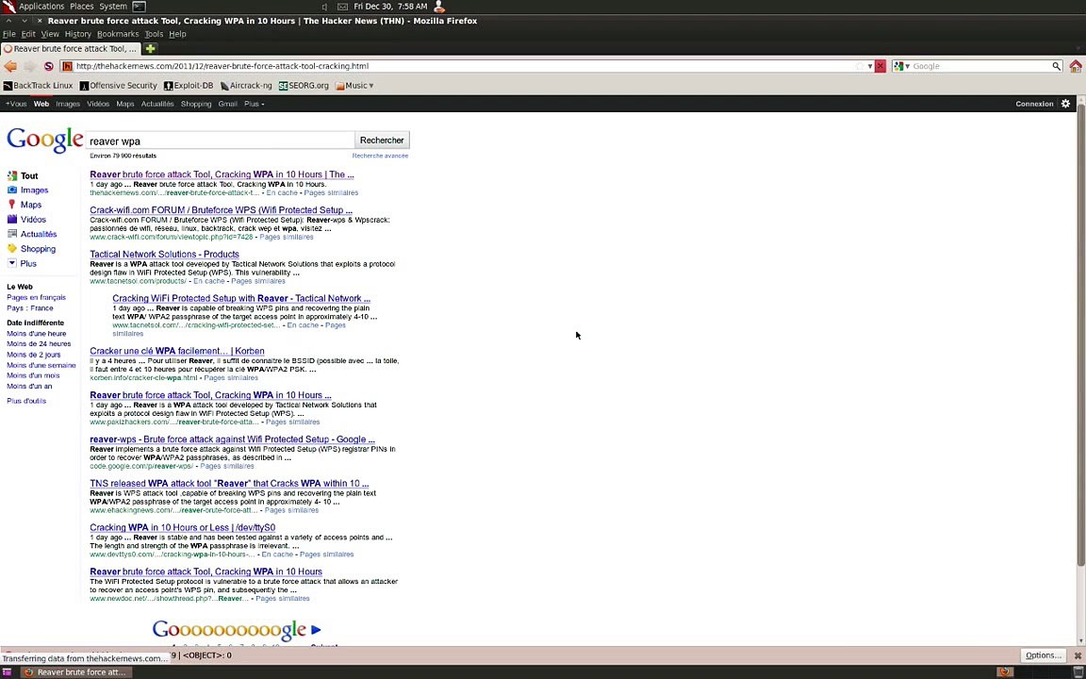The width and height of the screenshot is (1086, 679).
Task: Click Connexion sign-in link
Action: (x=1034, y=104)
